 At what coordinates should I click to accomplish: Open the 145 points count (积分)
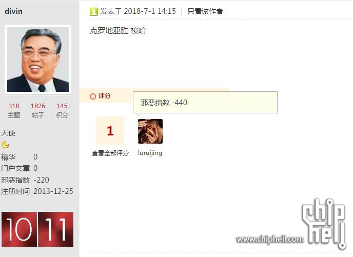pos(62,110)
